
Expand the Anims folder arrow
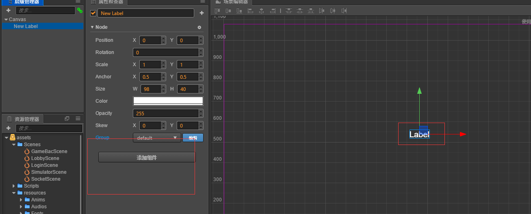(x=21, y=200)
